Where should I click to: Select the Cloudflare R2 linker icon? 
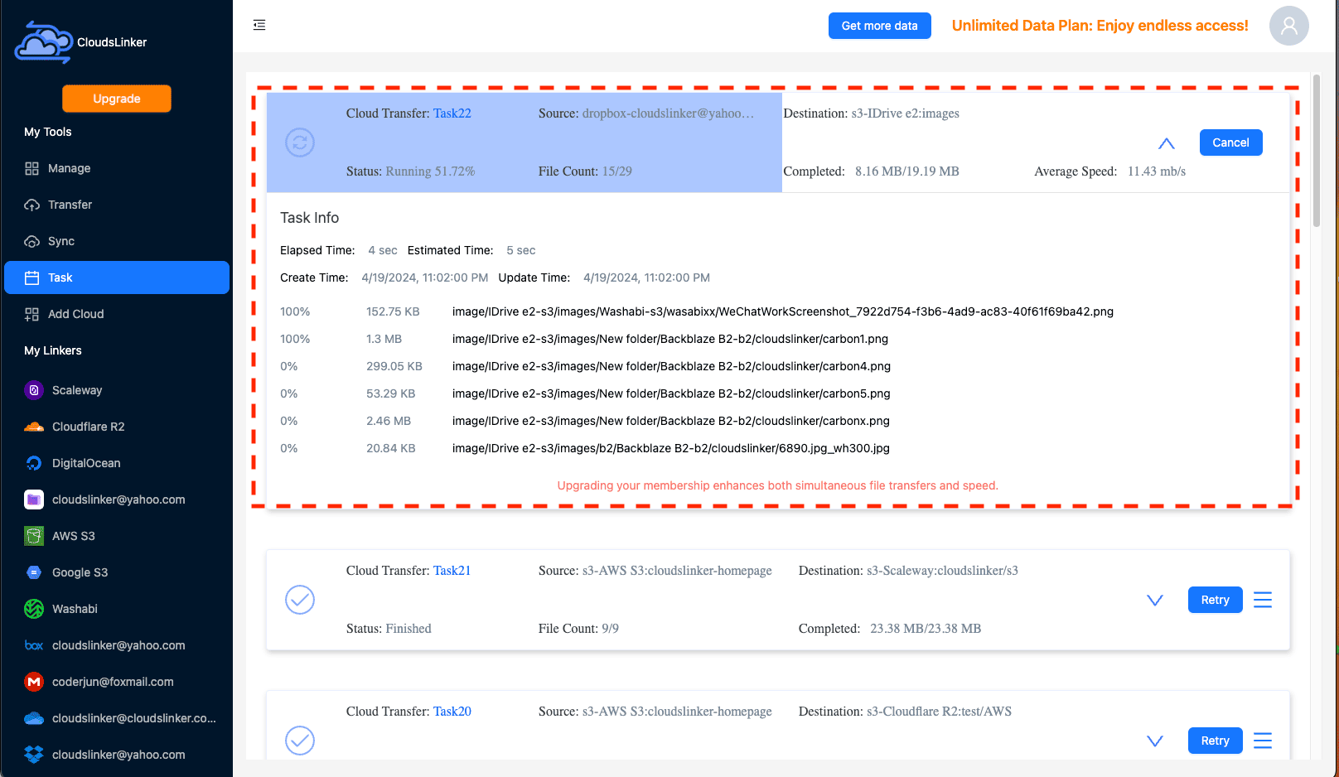coord(34,427)
